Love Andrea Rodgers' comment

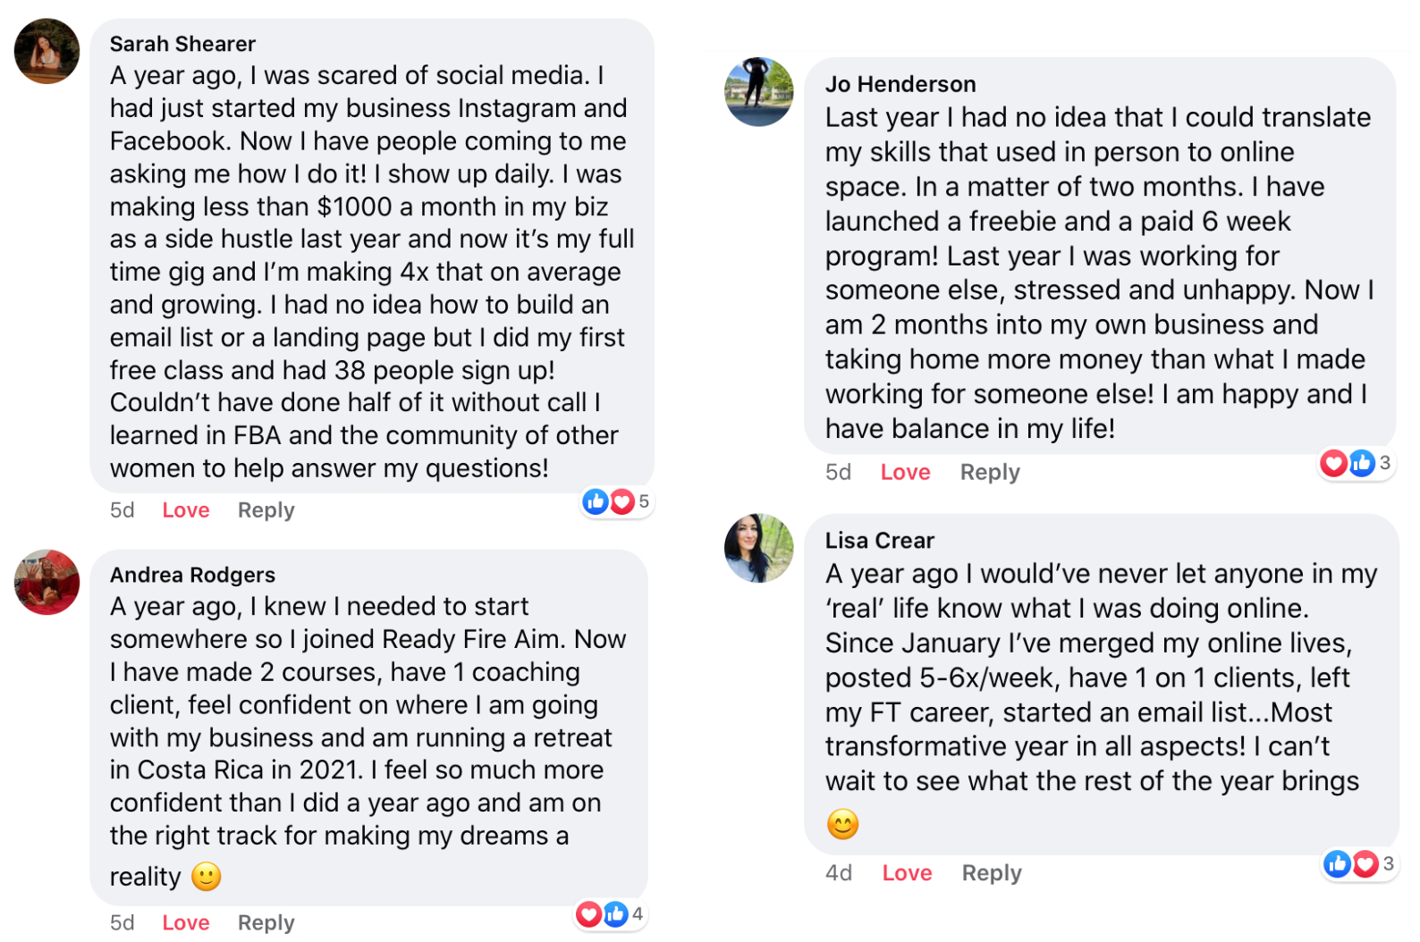[x=186, y=922]
